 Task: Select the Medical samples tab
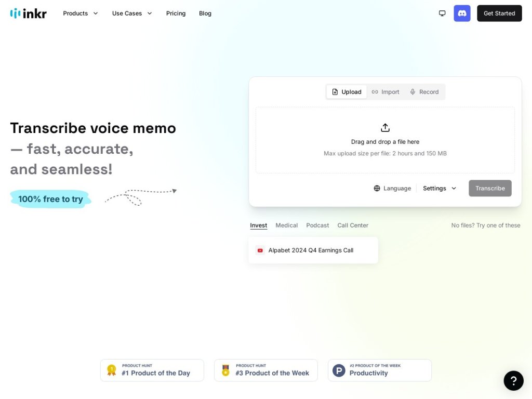point(286,225)
